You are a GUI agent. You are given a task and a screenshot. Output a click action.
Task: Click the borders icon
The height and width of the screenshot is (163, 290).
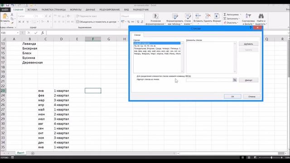click(x=34, y=22)
